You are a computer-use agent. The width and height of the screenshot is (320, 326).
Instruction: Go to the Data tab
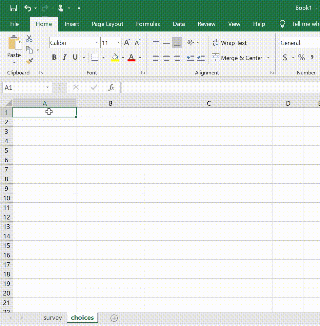coord(179,24)
